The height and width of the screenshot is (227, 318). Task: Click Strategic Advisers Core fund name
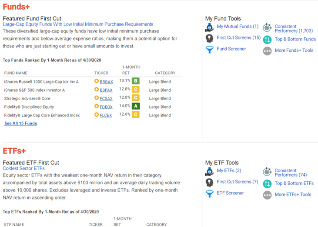tap(27, 99)
